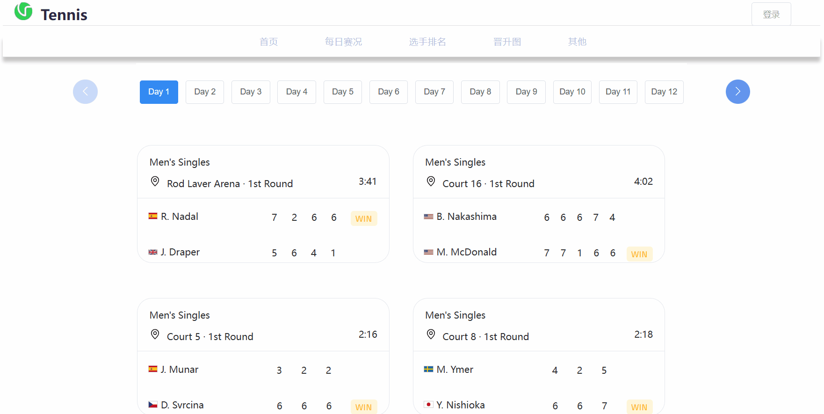Viewport: 824px width, 414px height.
Task: Click 'Court 16 · 1st Round' text
Action: point(489,184)
